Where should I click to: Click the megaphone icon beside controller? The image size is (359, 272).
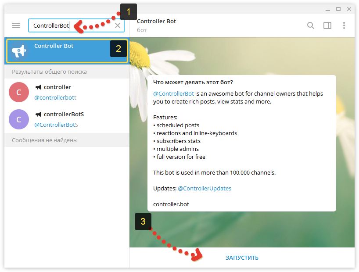38,87
